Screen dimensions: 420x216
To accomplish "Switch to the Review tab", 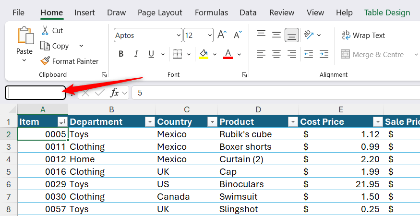I will pos(282,12).
